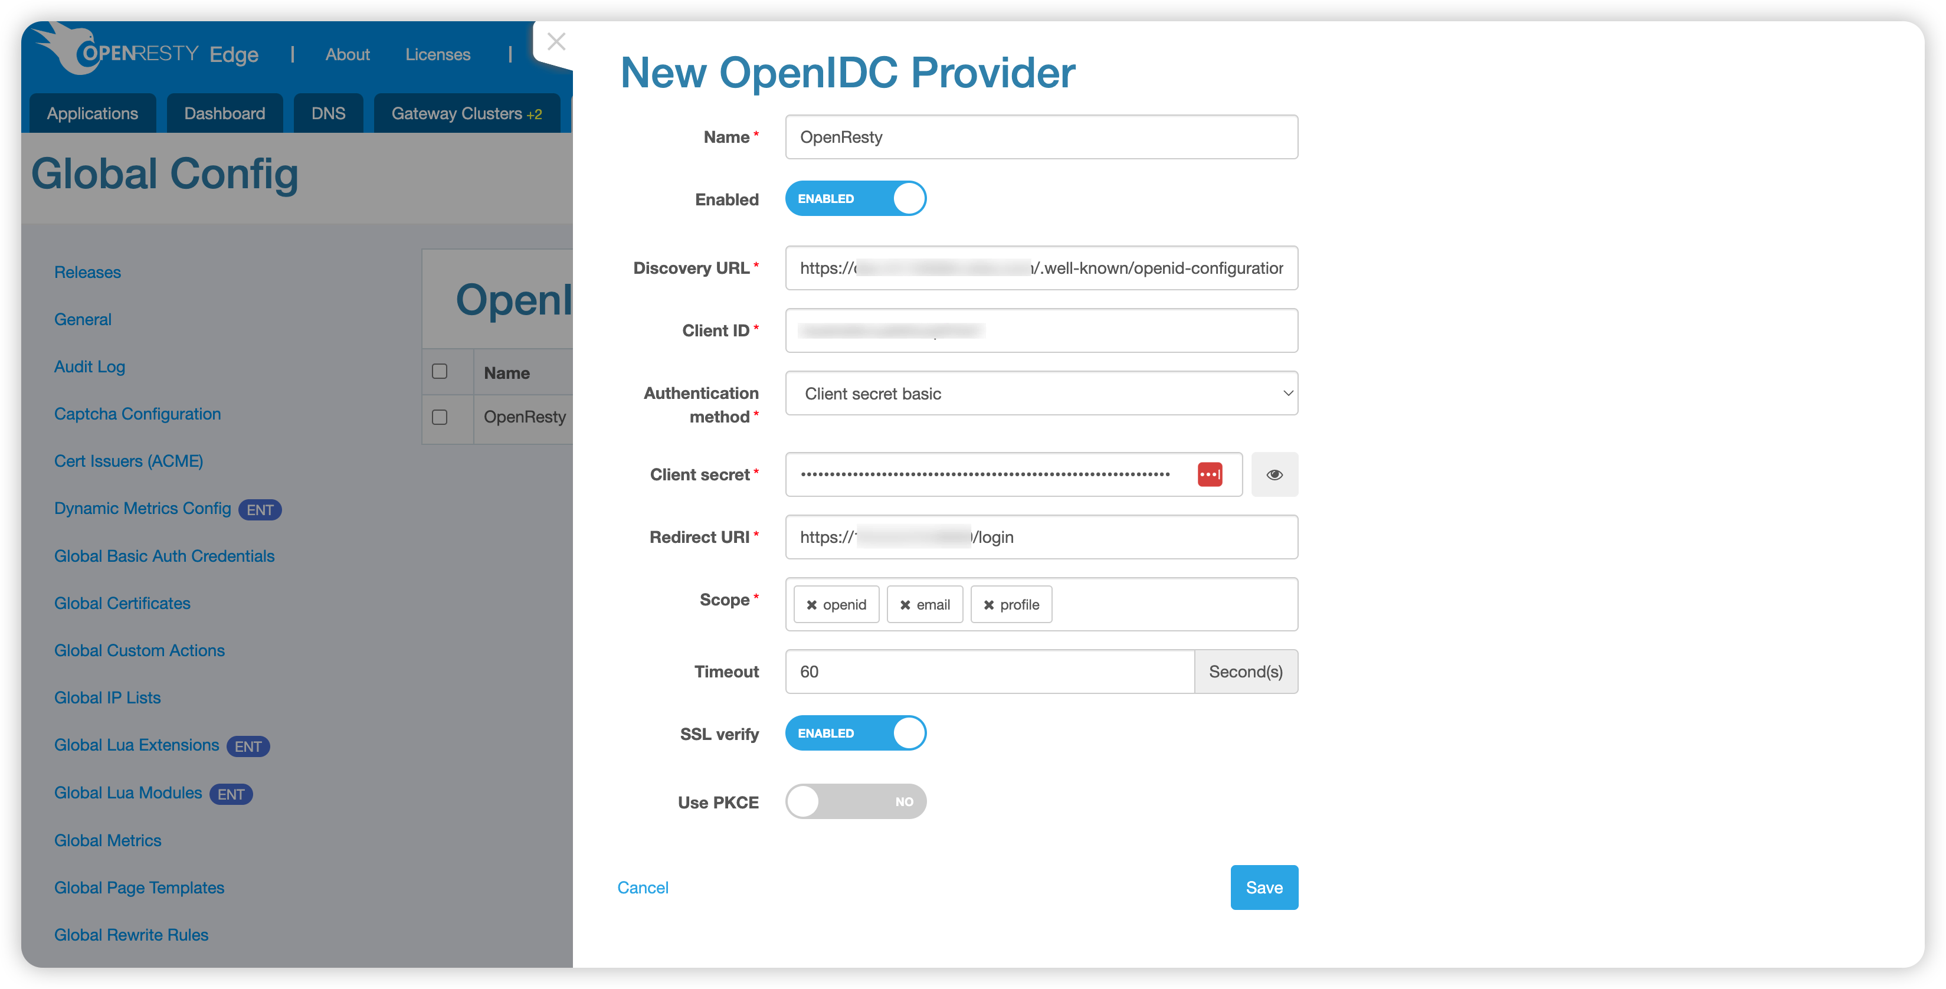Open Global Custom Actions in the sidebar
The width and height of the screenshot is (1946, 989).
coord(139,650)
